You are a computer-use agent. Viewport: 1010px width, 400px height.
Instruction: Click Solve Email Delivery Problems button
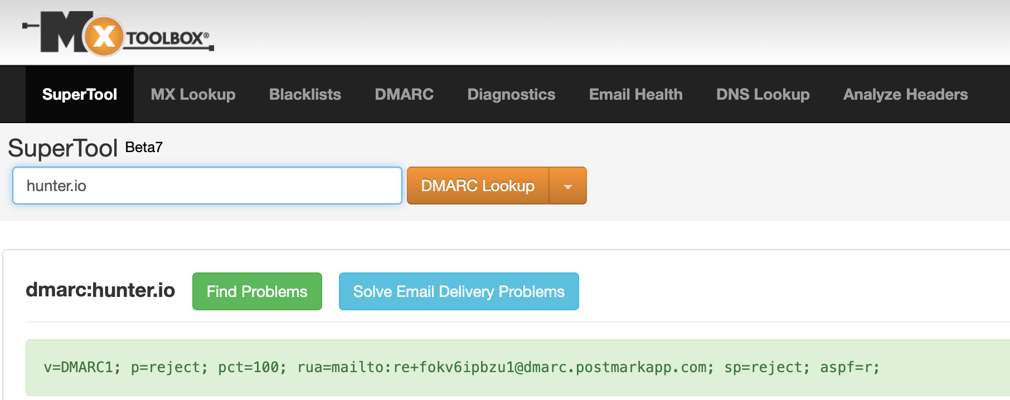click(459, 291)
